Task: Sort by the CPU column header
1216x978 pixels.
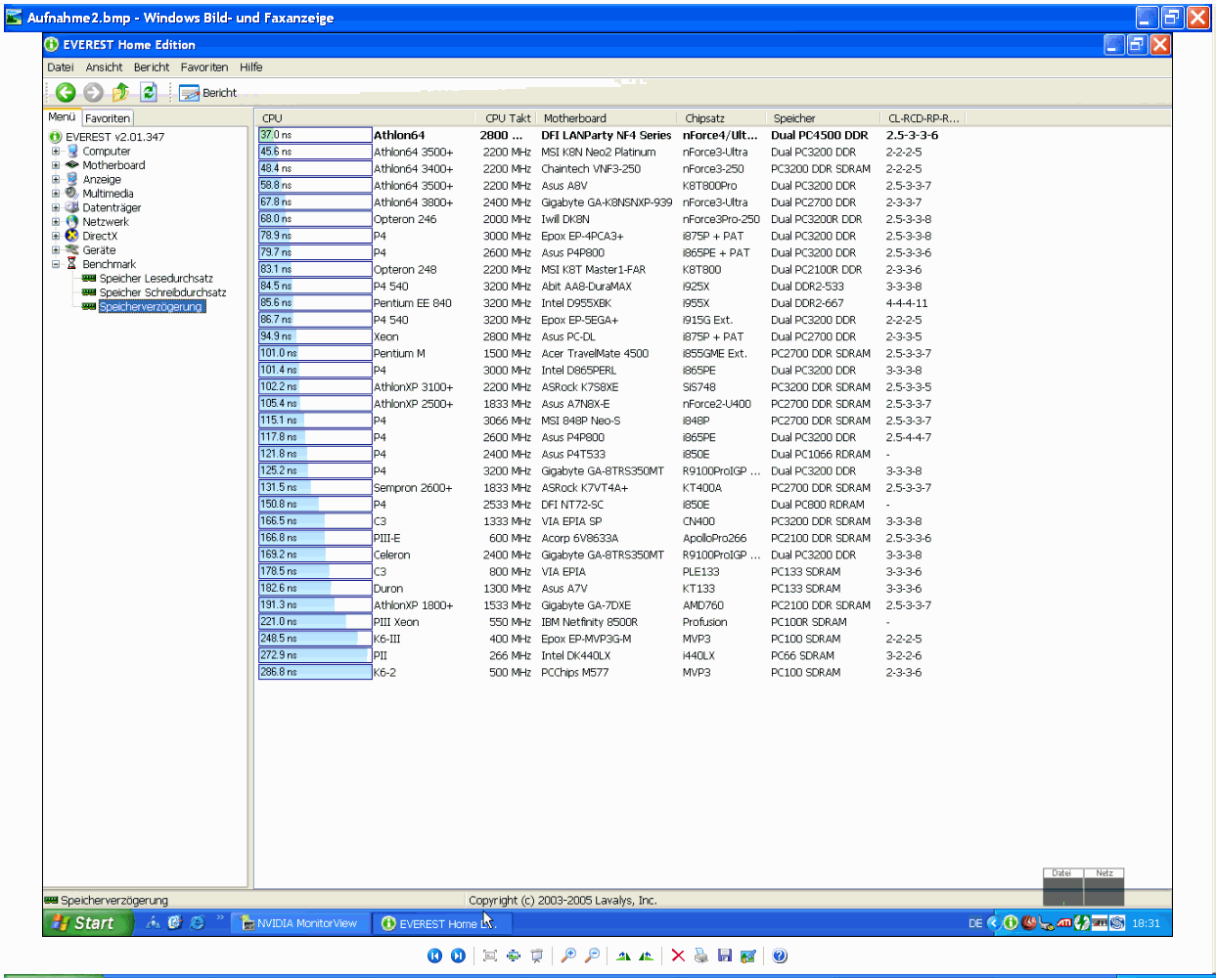Action: pos(366,118)
